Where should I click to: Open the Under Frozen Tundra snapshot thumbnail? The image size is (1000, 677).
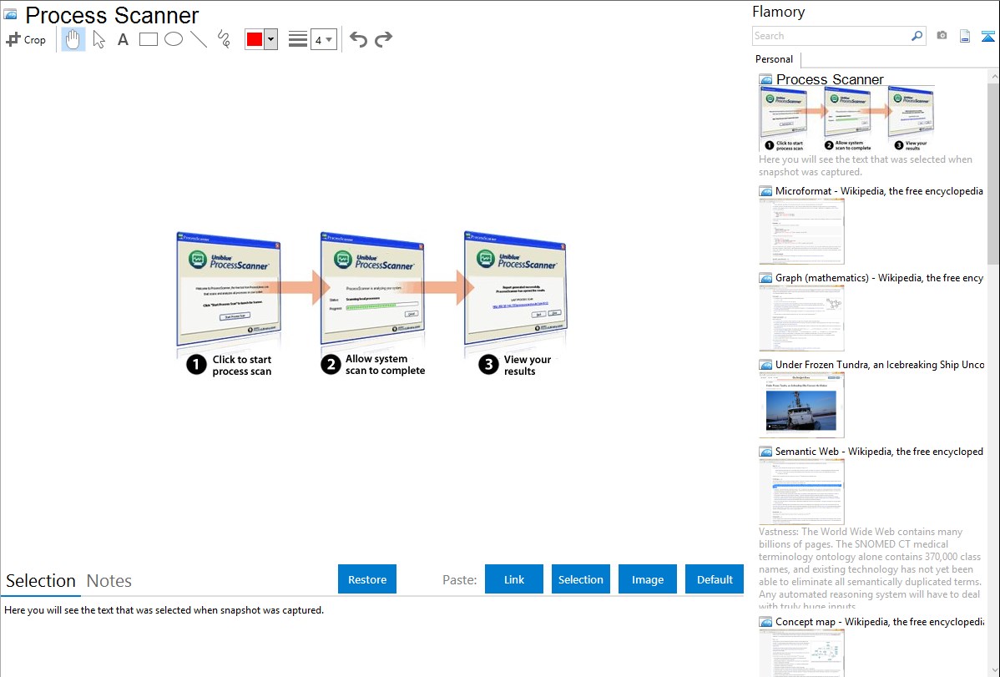pos(801,405)
